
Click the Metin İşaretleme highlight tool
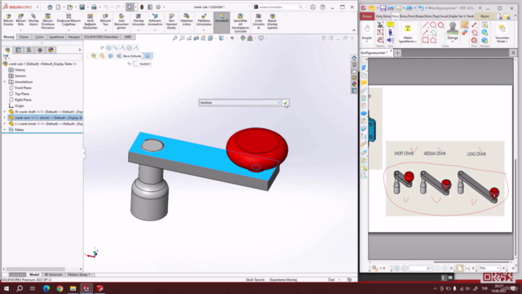coord(408,33)
